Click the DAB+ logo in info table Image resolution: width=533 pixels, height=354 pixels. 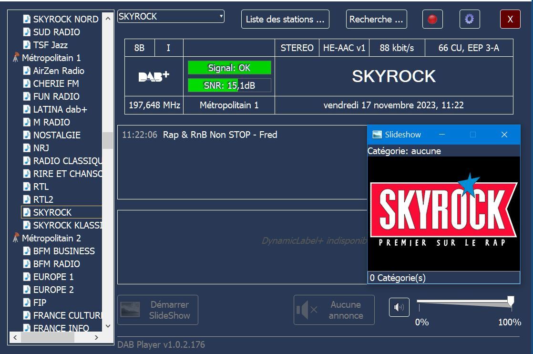(x=154, y=76)
